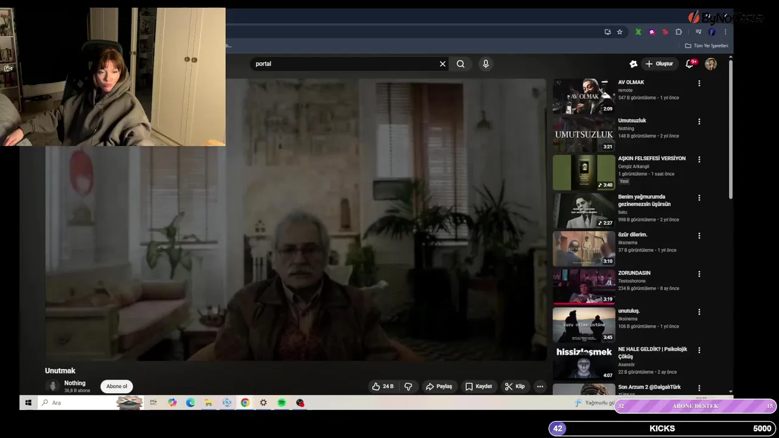This screenshot has height=438, width=779.
Task: Click title "Benim yağmurumda gezinemezsin üşürsün"
Action: click(644, 200)
